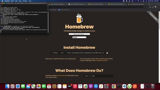Viewport: 160px width, 90px height.
Task: Open the Apple menu
Action: [x=2, y=1]
